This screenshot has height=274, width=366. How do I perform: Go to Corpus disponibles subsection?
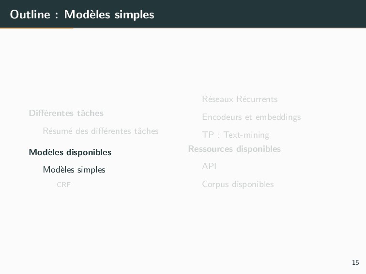click(x=238, y=184)
